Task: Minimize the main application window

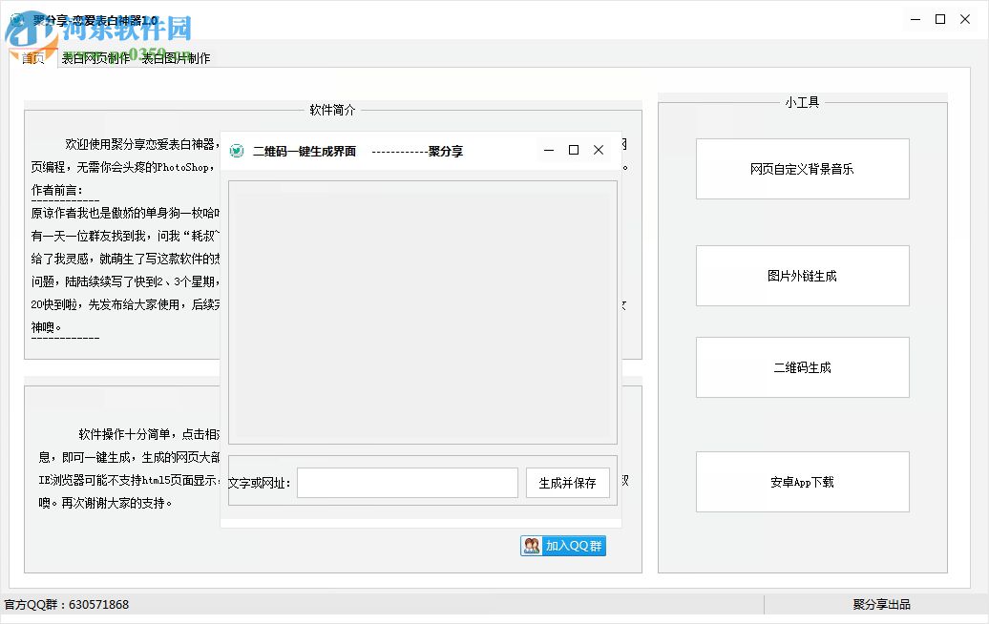Action: click(914, 18)
